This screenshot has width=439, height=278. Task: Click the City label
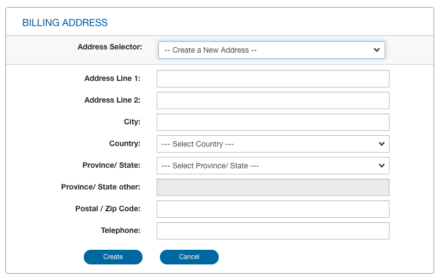click(x=132, y=122)
